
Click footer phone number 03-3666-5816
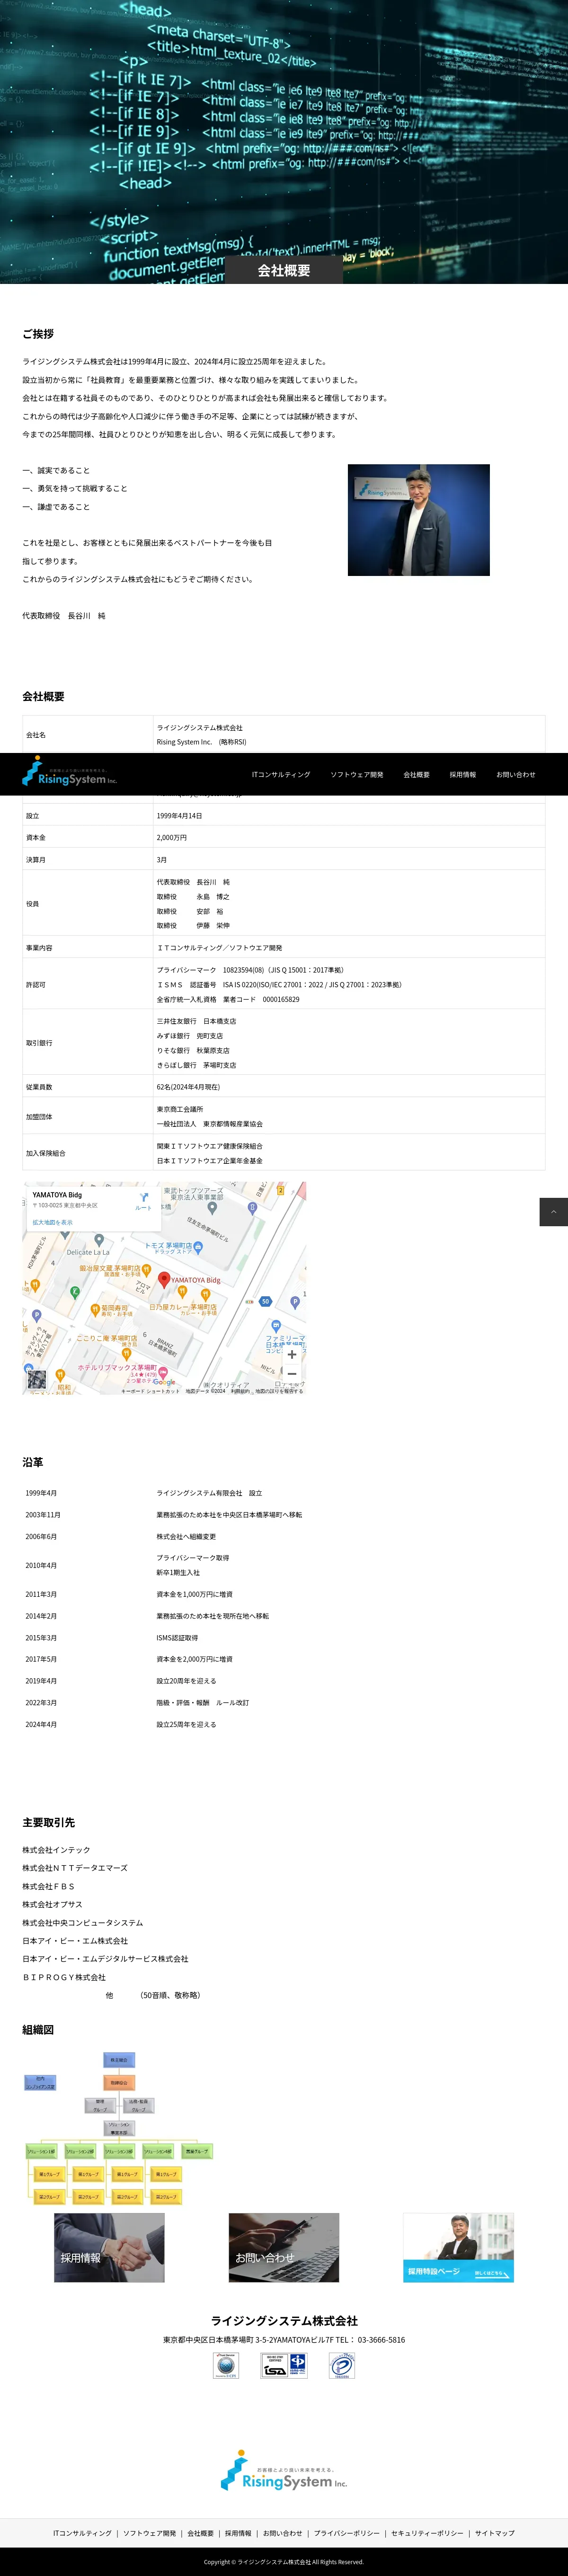(381, 2340)
